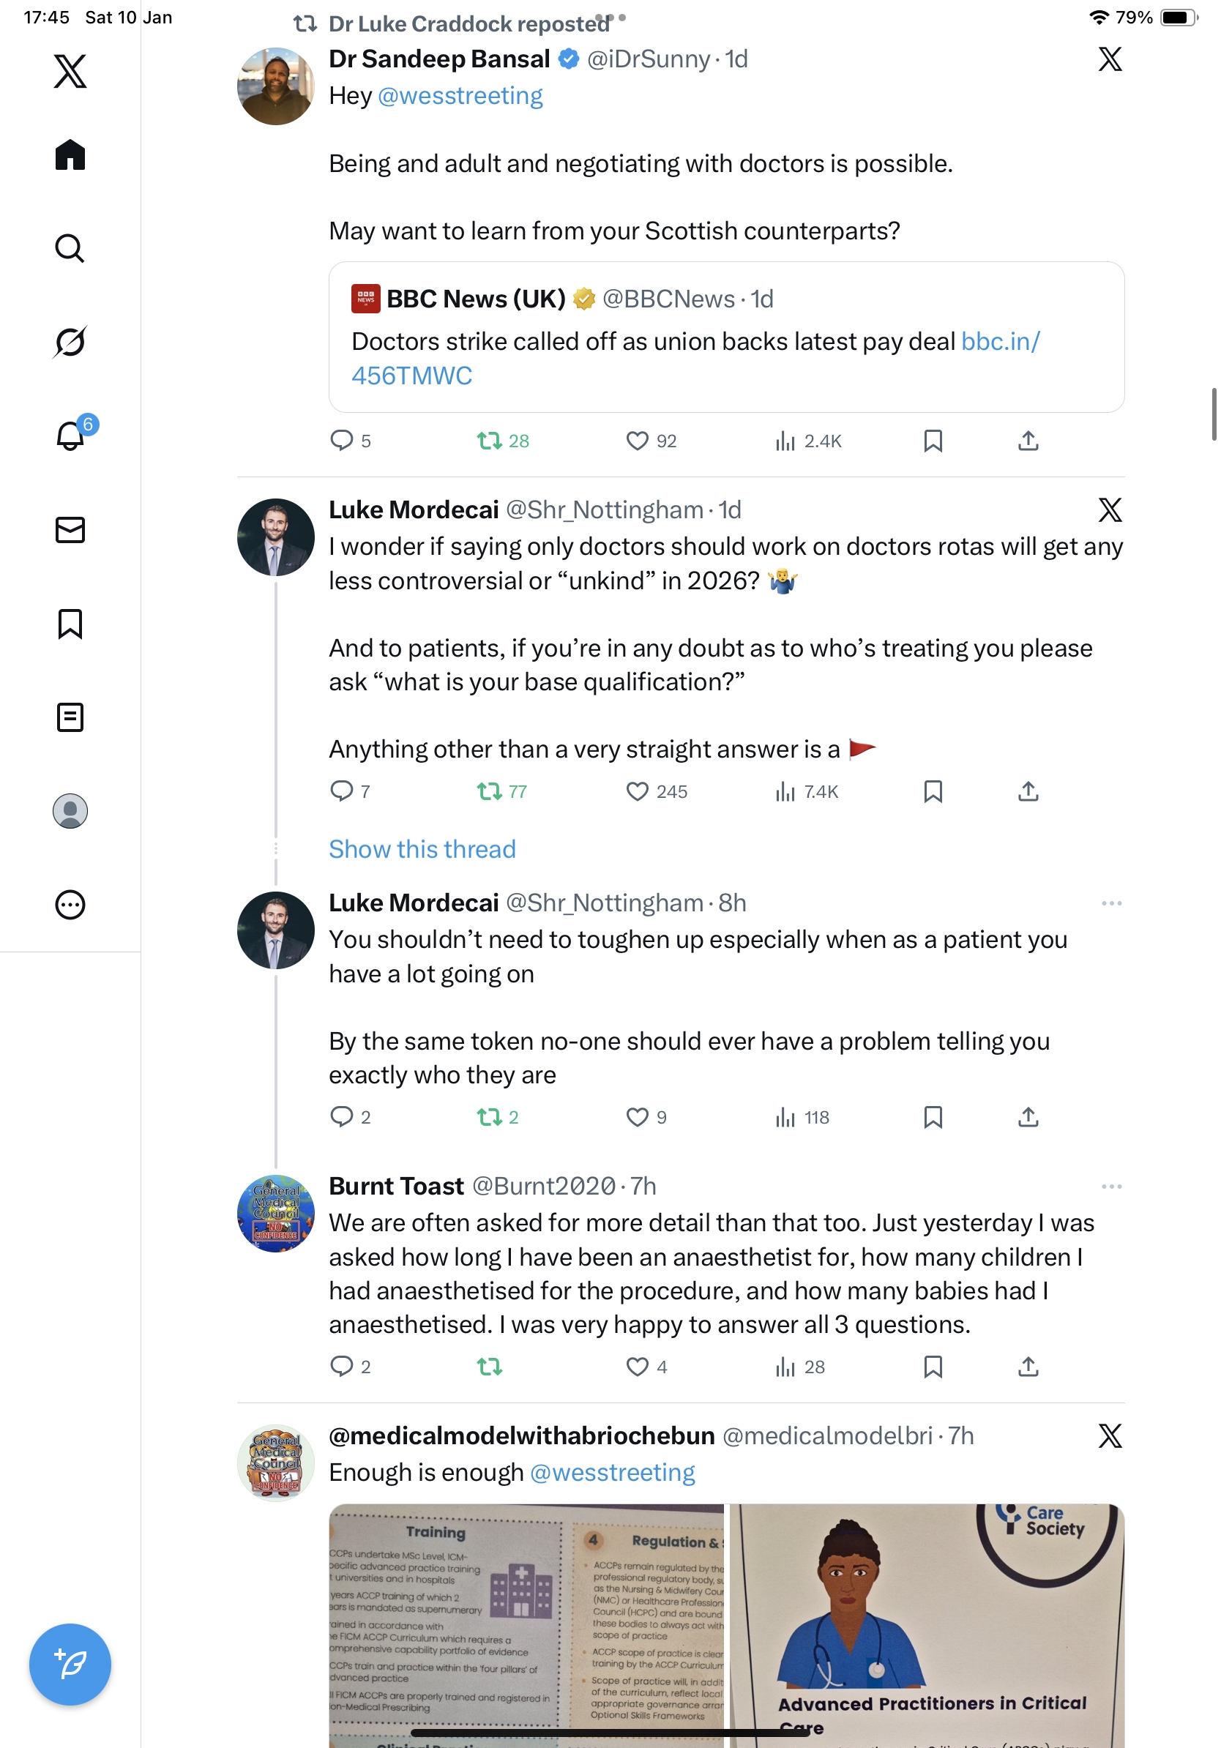Viewport: 1221px width, 1748px height.
Task: Share Dr Sandeep Bansal's post
Action: tap(1028, 441)
